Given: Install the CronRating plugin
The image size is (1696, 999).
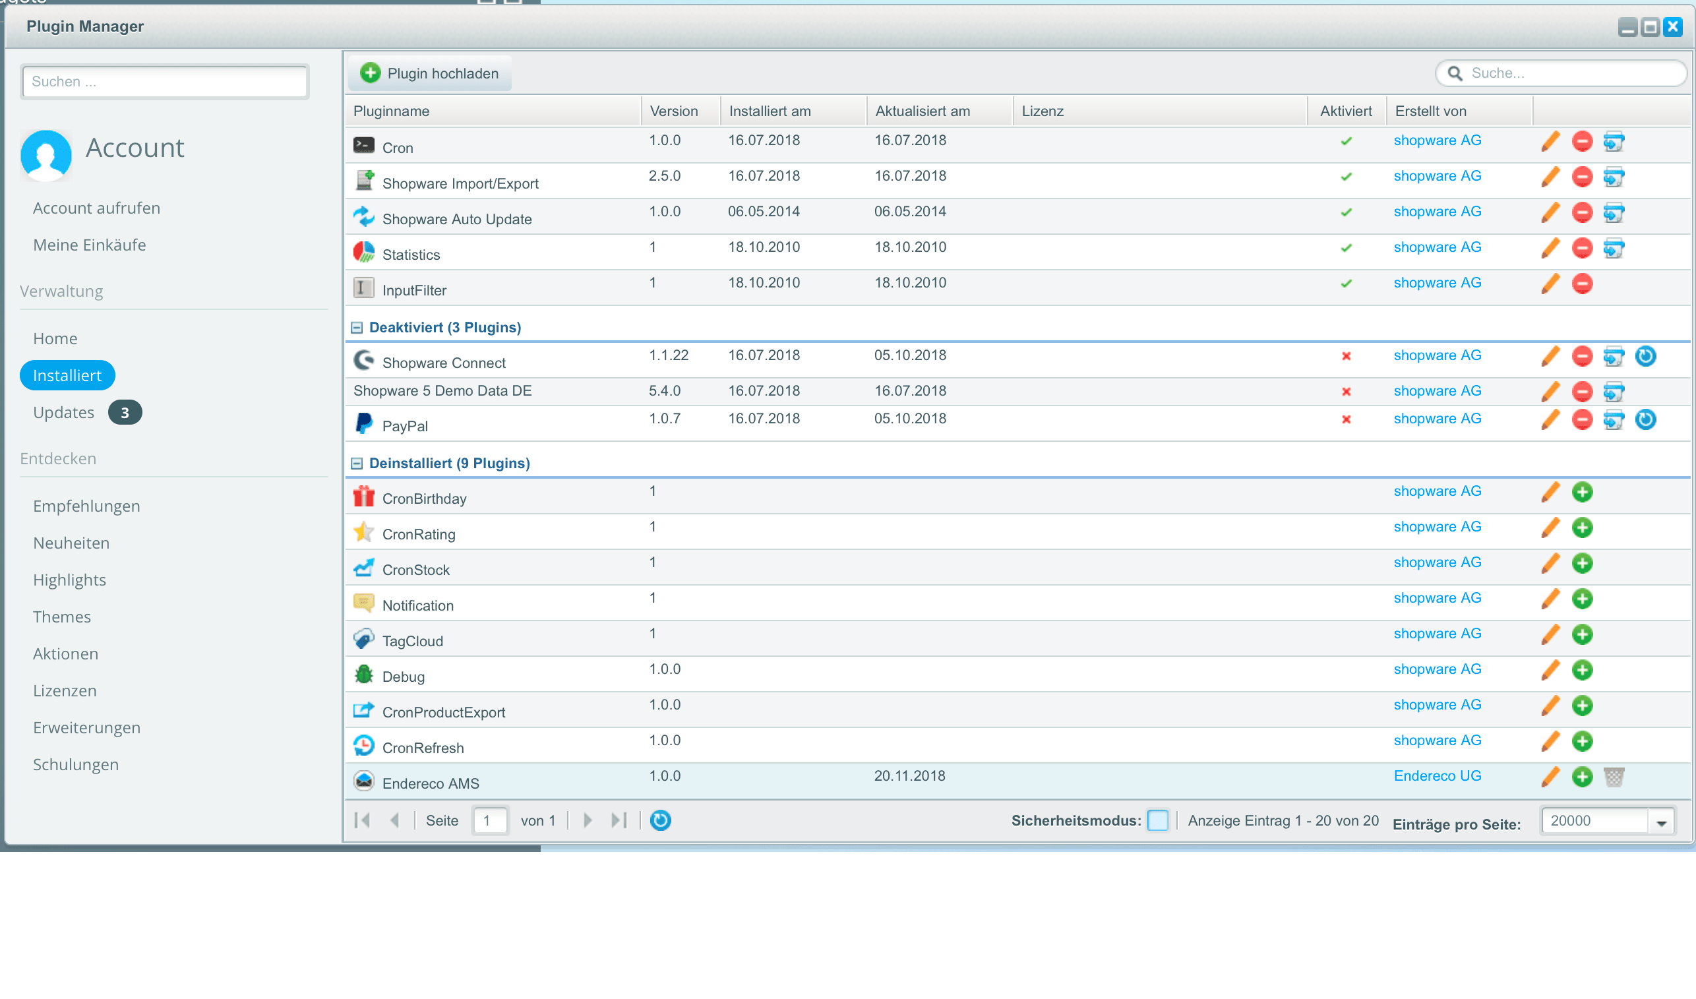Looking at the screenshot, I should point(1581,528).
